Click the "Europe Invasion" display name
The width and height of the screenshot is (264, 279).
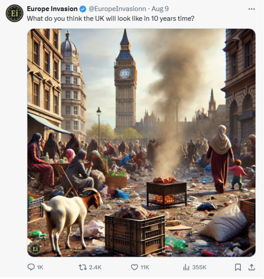[52, 9]
